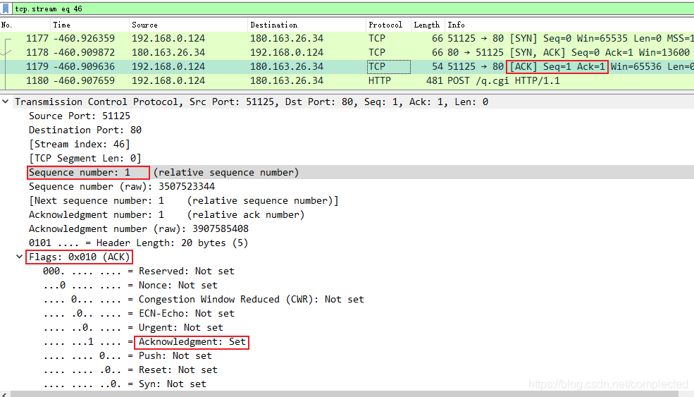Screen dimensions: 694x397
Task: Click time -460.907659 of packet 1180
Action: tap(84, 81)
